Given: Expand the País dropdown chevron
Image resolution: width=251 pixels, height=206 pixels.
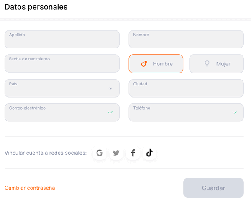Looking at the screenshot, I should pos(110,88).
